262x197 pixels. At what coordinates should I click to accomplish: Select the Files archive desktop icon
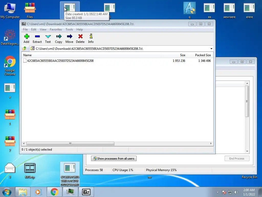coord(30,10)
